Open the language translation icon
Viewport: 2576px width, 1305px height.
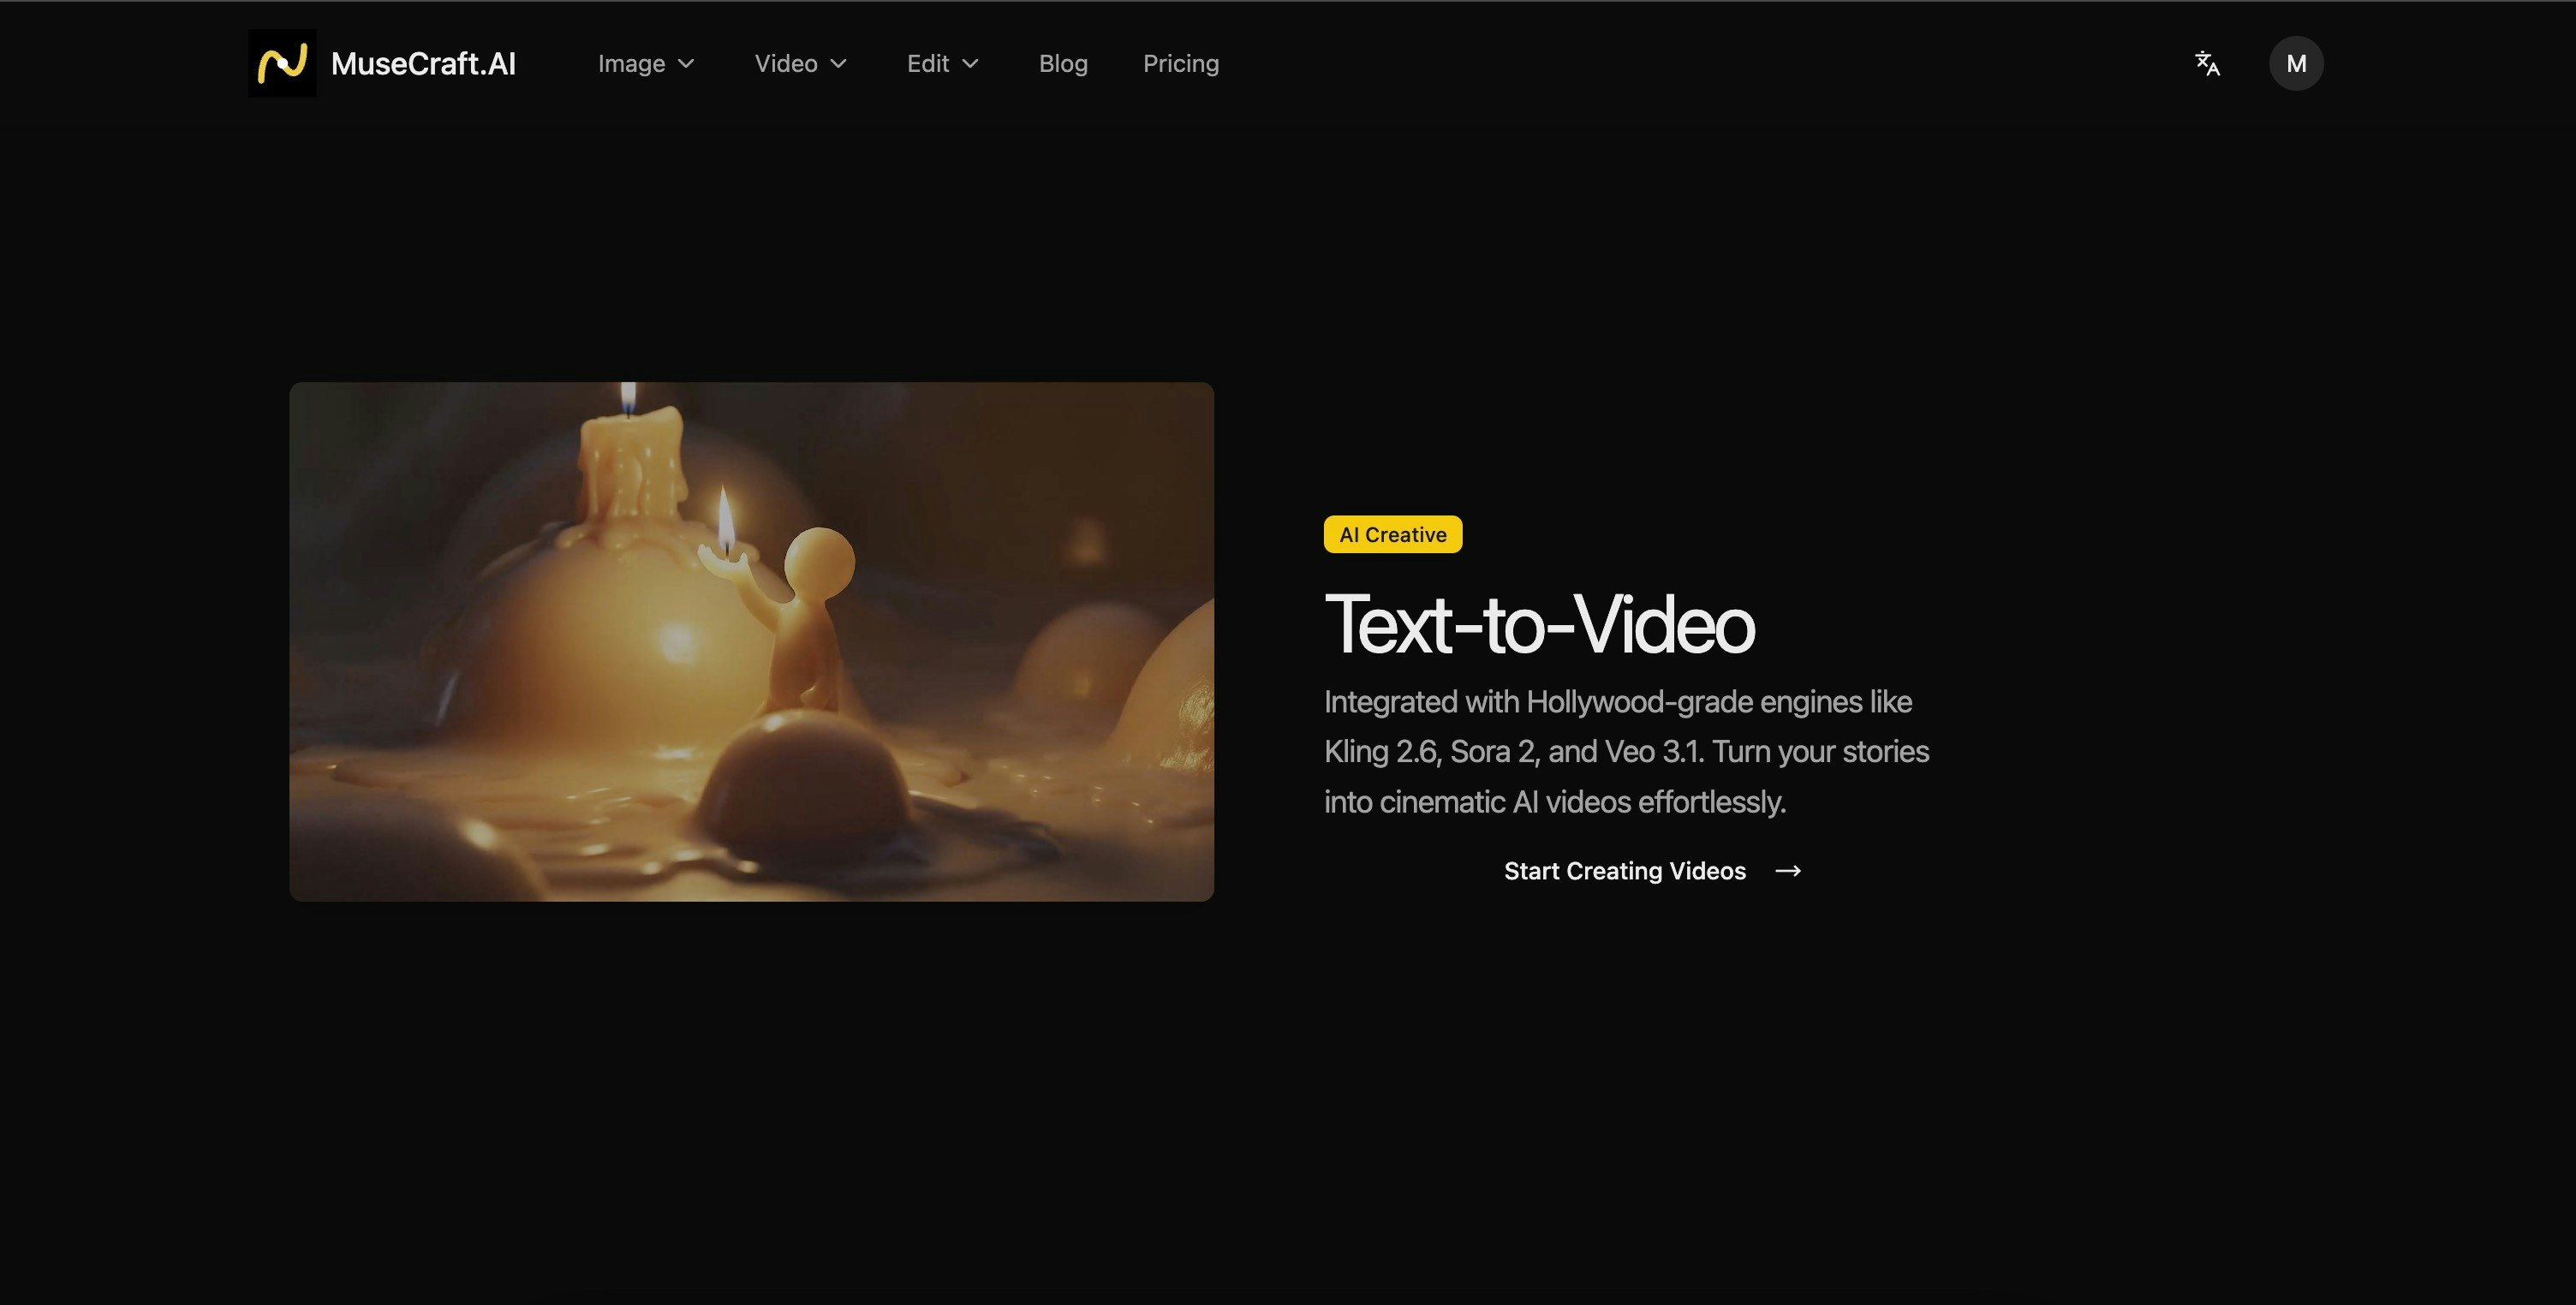2207,64
